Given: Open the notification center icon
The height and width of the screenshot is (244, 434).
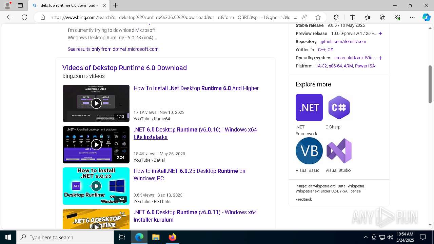Looking at the screenshot, I should point(423,237).
